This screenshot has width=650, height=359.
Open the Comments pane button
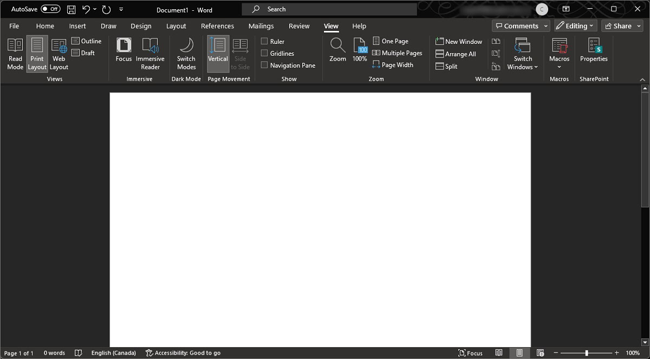pos(516,26)
